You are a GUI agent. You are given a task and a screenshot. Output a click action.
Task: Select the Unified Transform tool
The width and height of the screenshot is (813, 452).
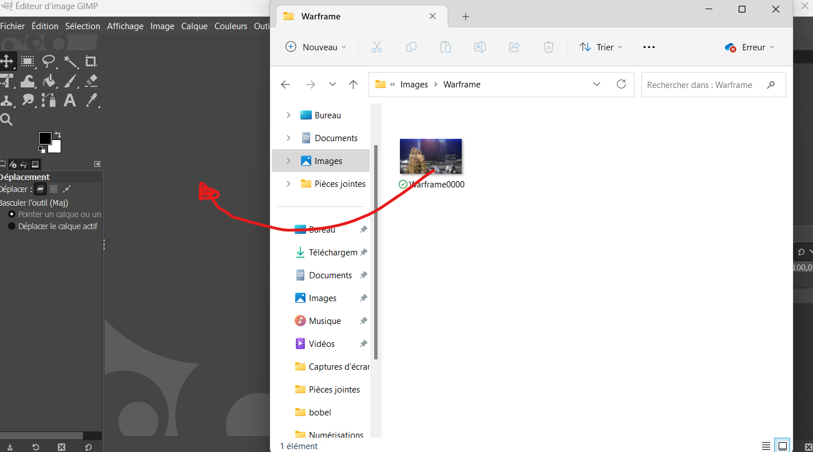pyautogui.click(x=6, y=81)
